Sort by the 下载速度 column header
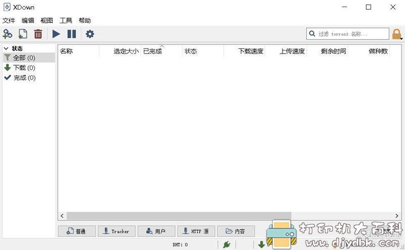Image resolution: width=405 pixels, height=250 pixels. coord(245,52)
